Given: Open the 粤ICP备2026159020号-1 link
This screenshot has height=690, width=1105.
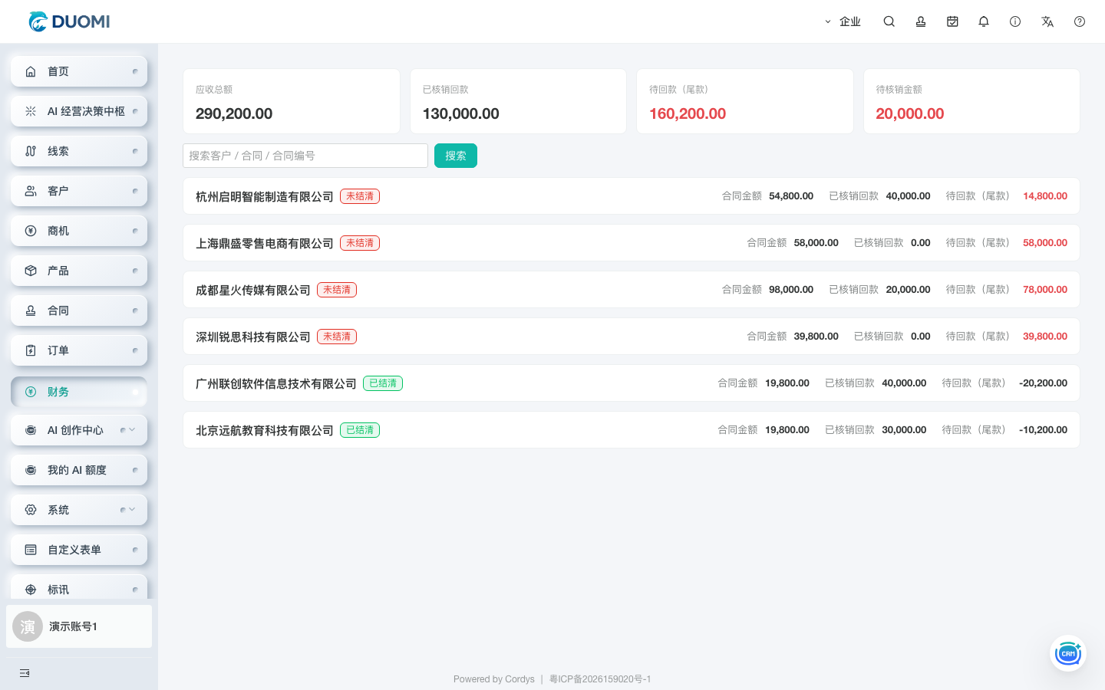Looking at the screenshot, I should [600, 679].
